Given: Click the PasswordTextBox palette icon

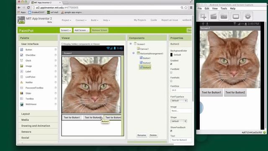Looking at the screenshot, I should pos(21,88).
